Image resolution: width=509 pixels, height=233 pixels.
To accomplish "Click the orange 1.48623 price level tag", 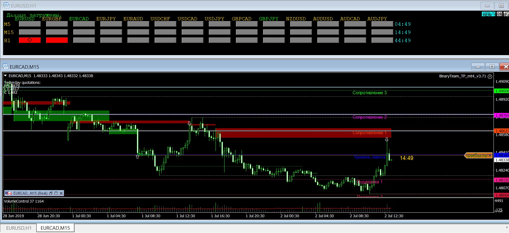I will [501, 131].
